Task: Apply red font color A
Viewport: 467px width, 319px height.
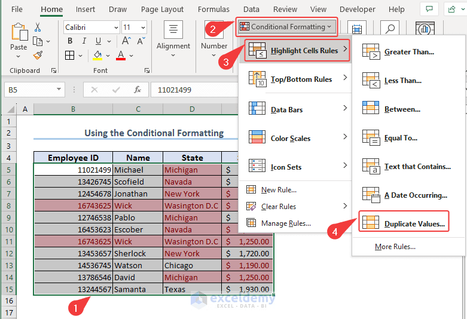Action: [x=121, y=56]
